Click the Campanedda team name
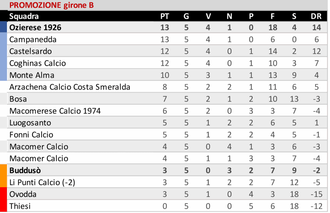 pos(33,39)
